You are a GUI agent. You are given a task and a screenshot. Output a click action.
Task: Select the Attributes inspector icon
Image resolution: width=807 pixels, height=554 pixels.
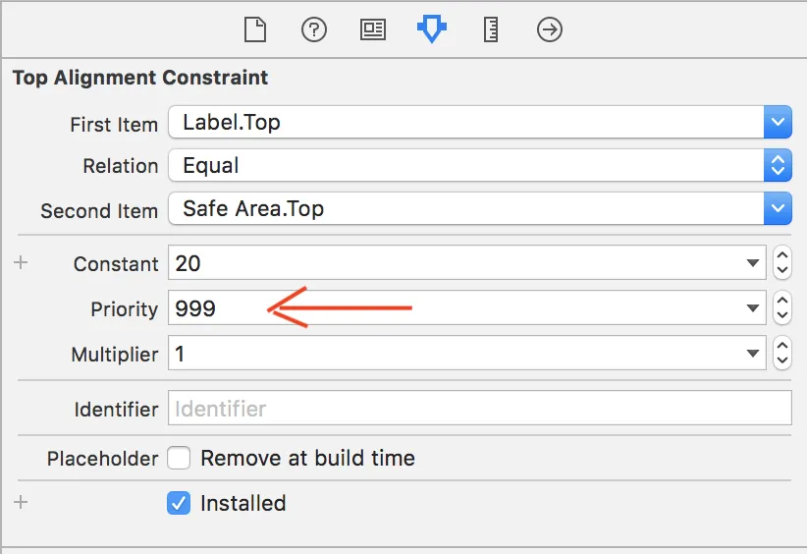pyautogui.click(x=432, y=30)
